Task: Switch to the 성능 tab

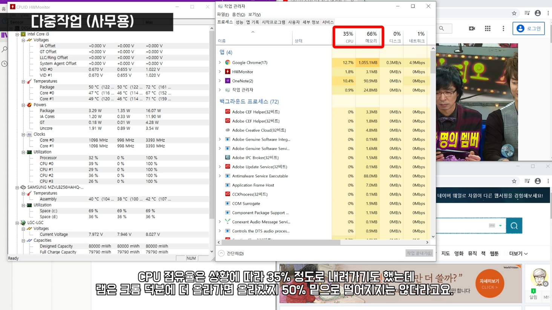Action: tap(239, 22)
